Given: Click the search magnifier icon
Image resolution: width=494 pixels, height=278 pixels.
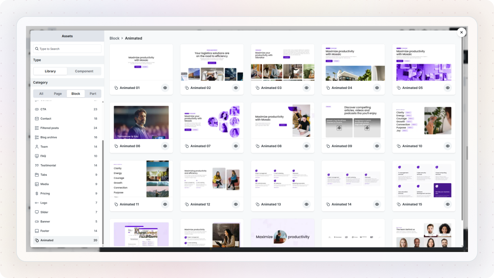Looking at the screenshot, I should click(x=37, y=49).
